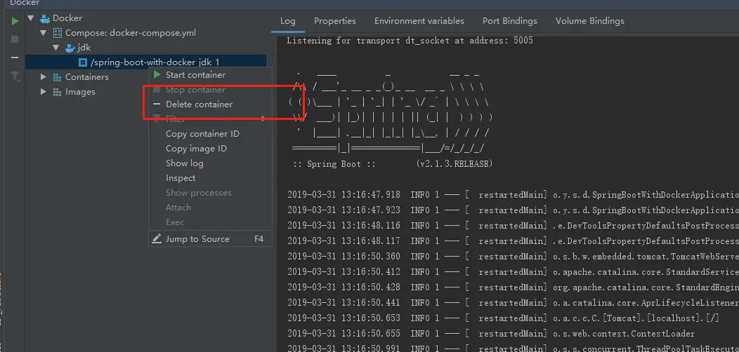Choose Start container from context menu

(210, 75)
